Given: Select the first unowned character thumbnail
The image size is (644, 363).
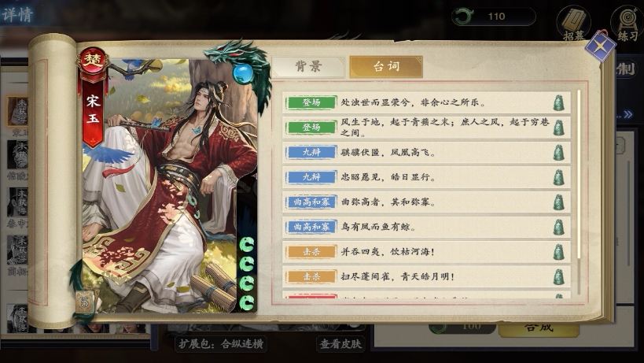Looking at the screenshot, I should pos(17,111).
